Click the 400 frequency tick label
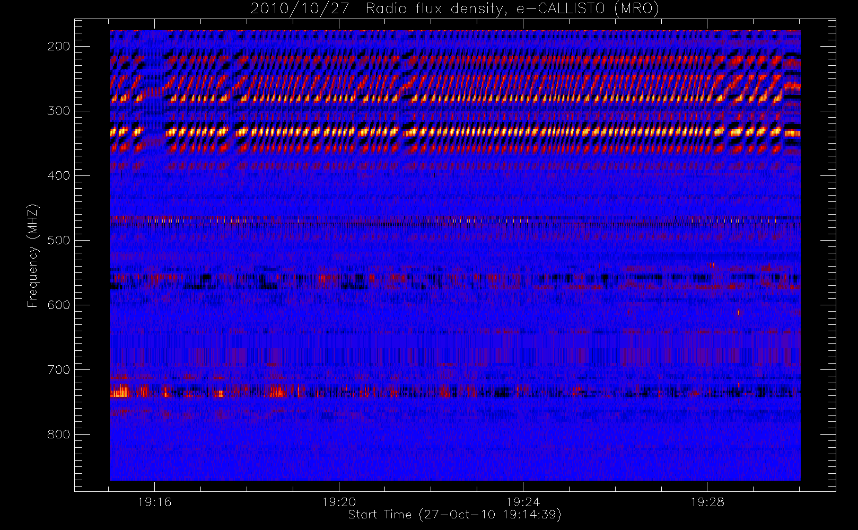 (59, 175)
